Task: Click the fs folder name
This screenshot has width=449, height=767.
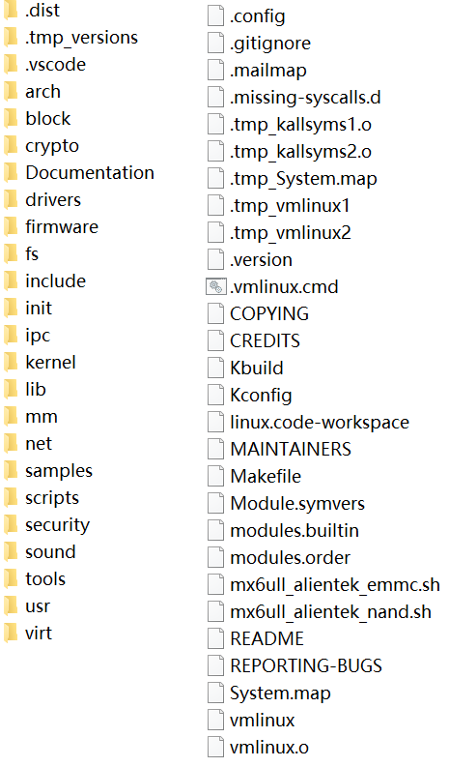Action: tap(32, 253)
